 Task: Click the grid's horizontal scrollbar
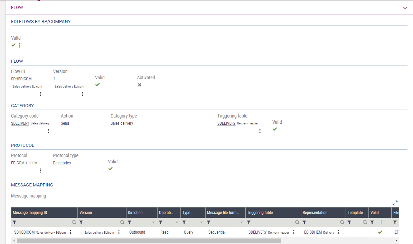pyautogui.click(x=149, y=241)
